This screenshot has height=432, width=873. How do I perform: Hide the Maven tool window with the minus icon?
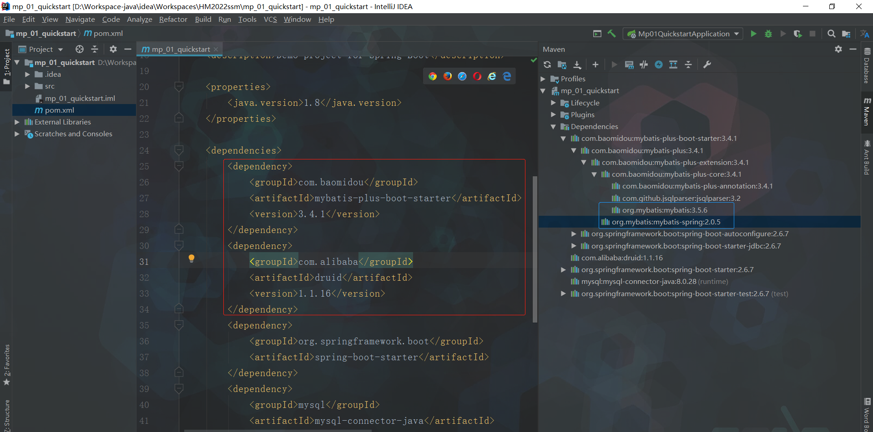853,49
